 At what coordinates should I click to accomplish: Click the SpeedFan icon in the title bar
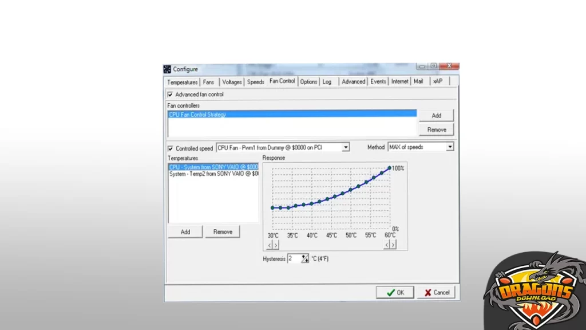pos(167,69)
